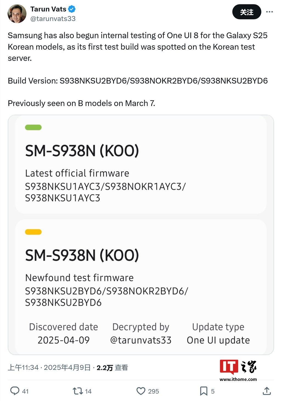Click the green status indicator pill

33,127
